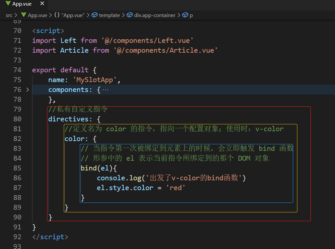This screenshot has width=335, height=249.
Task: Click 'export default' on line 74
Action: [60, 70]
